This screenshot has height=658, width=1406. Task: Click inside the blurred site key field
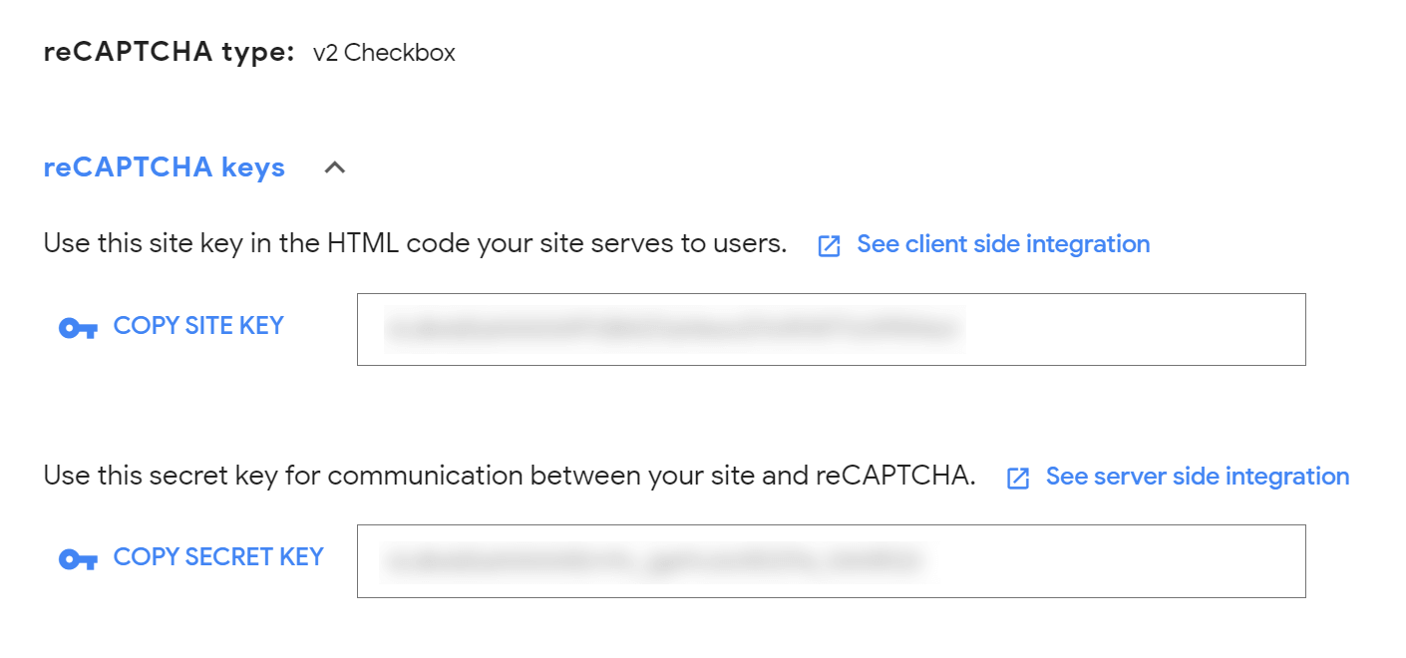832,329
